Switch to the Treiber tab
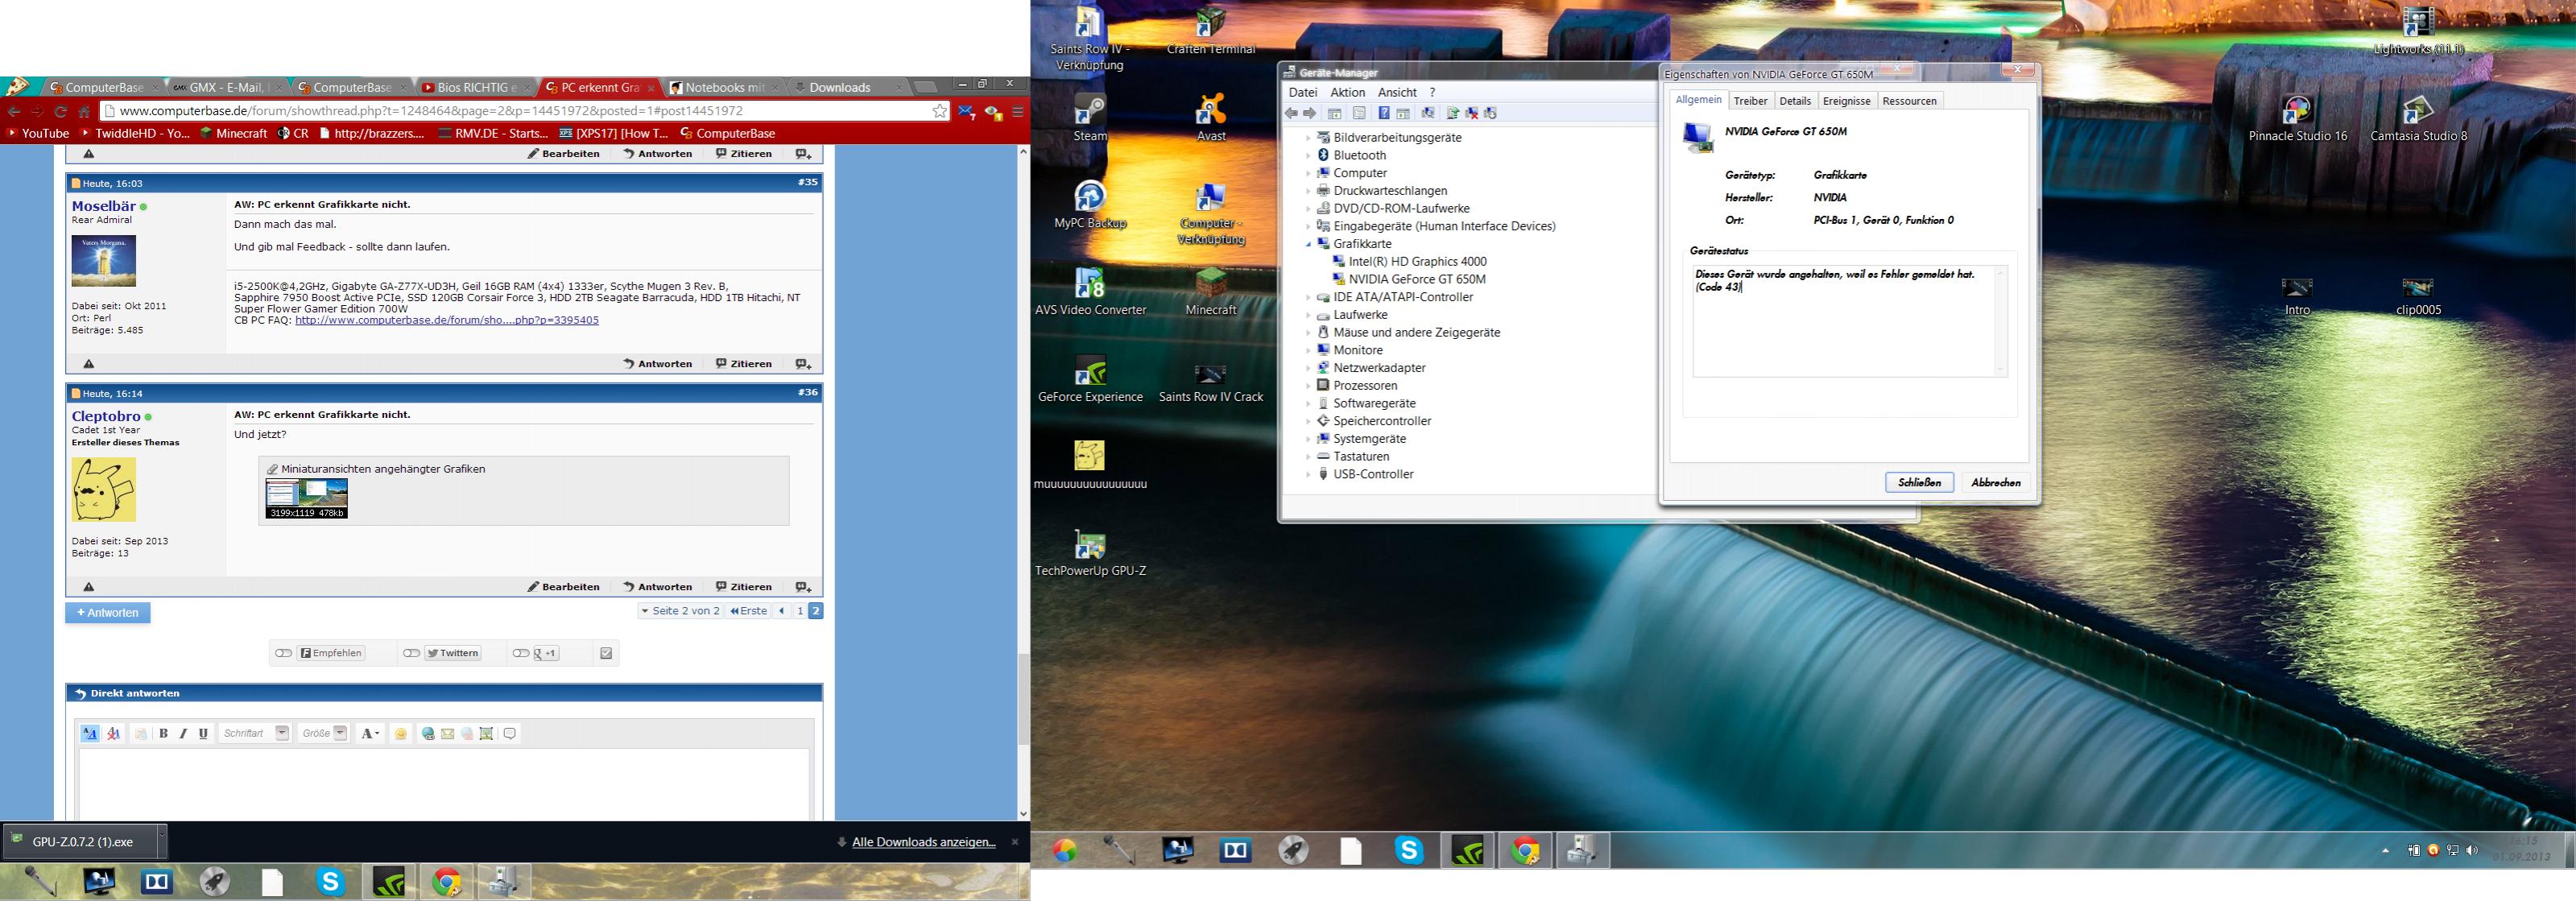Viewport: 2576px width, 901px height. click(1750, 101)
